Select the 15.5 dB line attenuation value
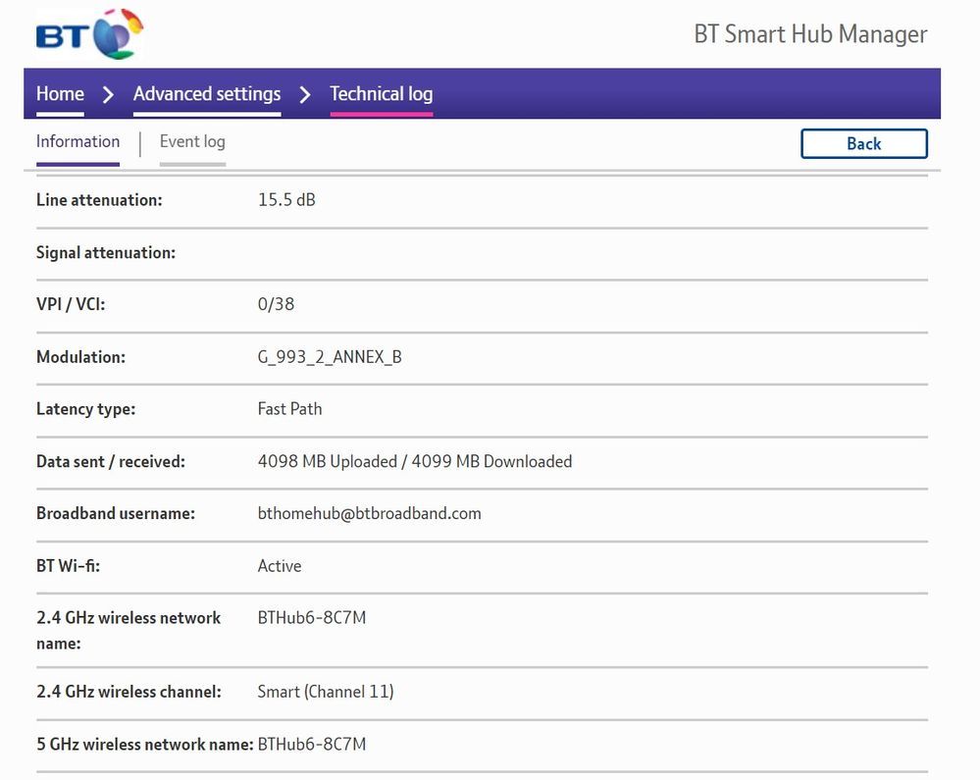980x780 pixels. (x=286, y=200)
